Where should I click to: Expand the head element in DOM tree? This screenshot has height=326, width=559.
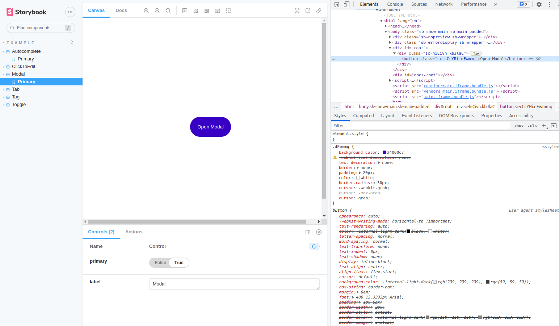[x=386, y=26]
